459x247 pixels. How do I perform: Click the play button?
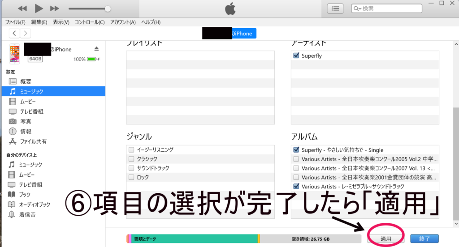point(39,9)
